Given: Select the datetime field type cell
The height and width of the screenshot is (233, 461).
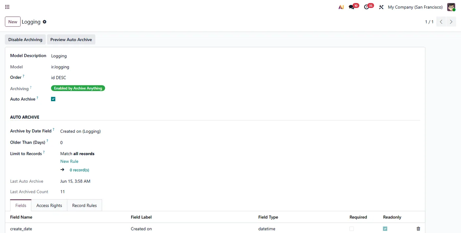Looking at the screenshot, I should pos(267,229).
